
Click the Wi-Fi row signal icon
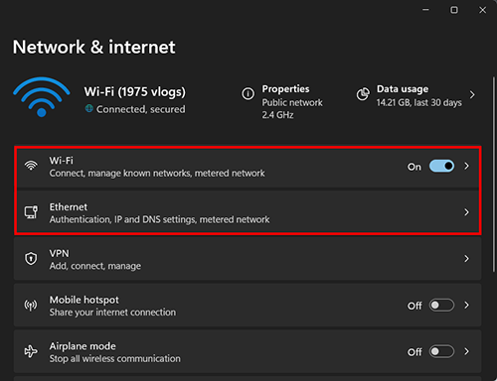(31, 166)
